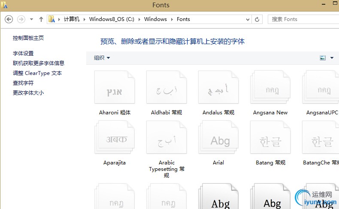Click Fonts breadcrumb in address bar

pyautogui.click(x=183, y=19)
